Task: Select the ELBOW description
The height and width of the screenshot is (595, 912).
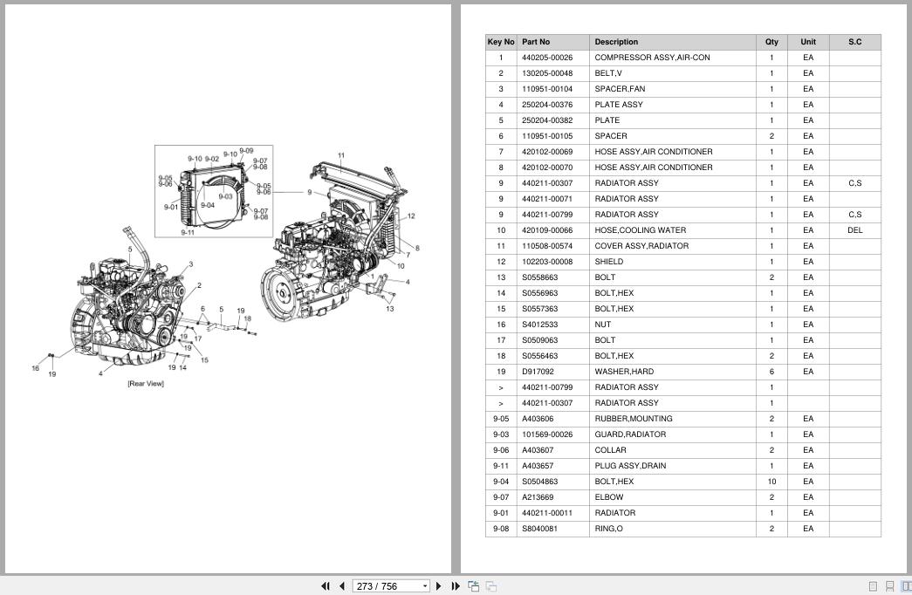Action: [609, 497]
